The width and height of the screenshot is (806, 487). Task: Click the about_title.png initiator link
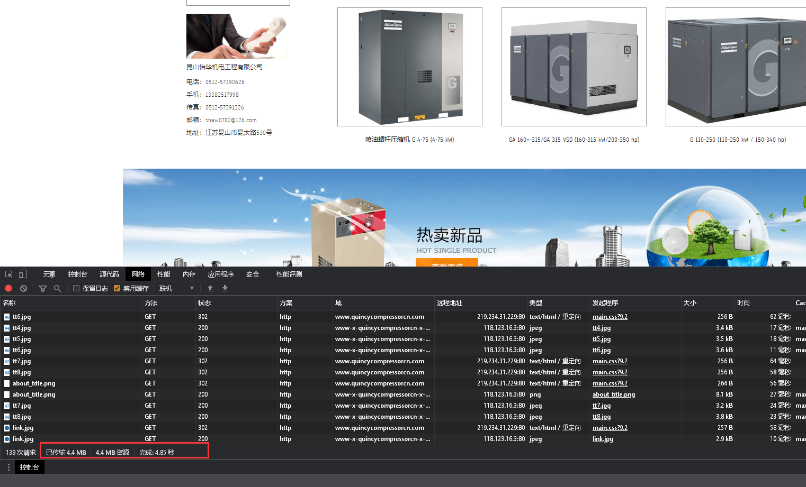[x=613, y=394]
